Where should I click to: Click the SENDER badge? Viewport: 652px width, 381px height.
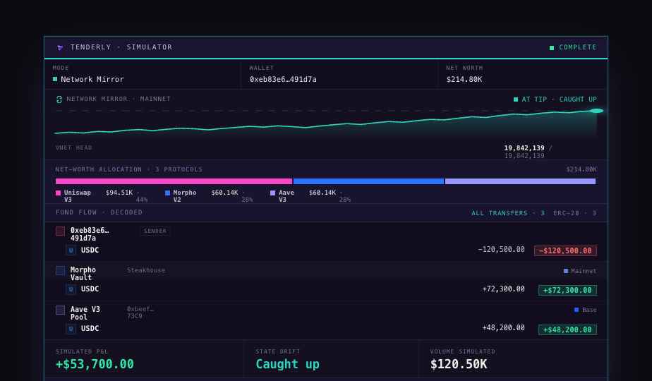pos(155,231)
